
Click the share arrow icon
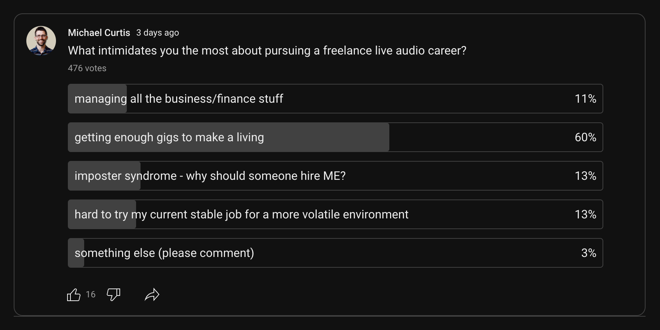152,295
